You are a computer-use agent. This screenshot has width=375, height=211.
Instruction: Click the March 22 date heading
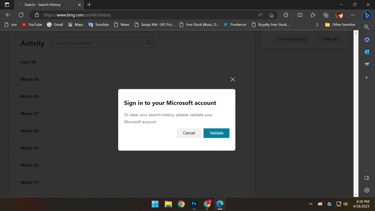point(29,165)
